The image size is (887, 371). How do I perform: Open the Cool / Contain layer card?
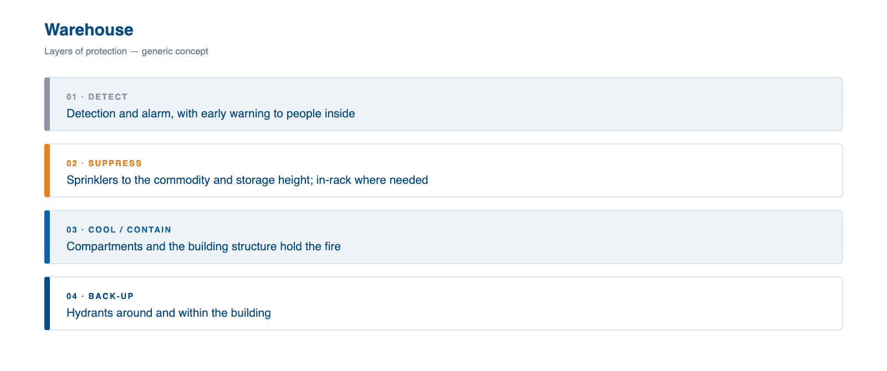[443, 237]
